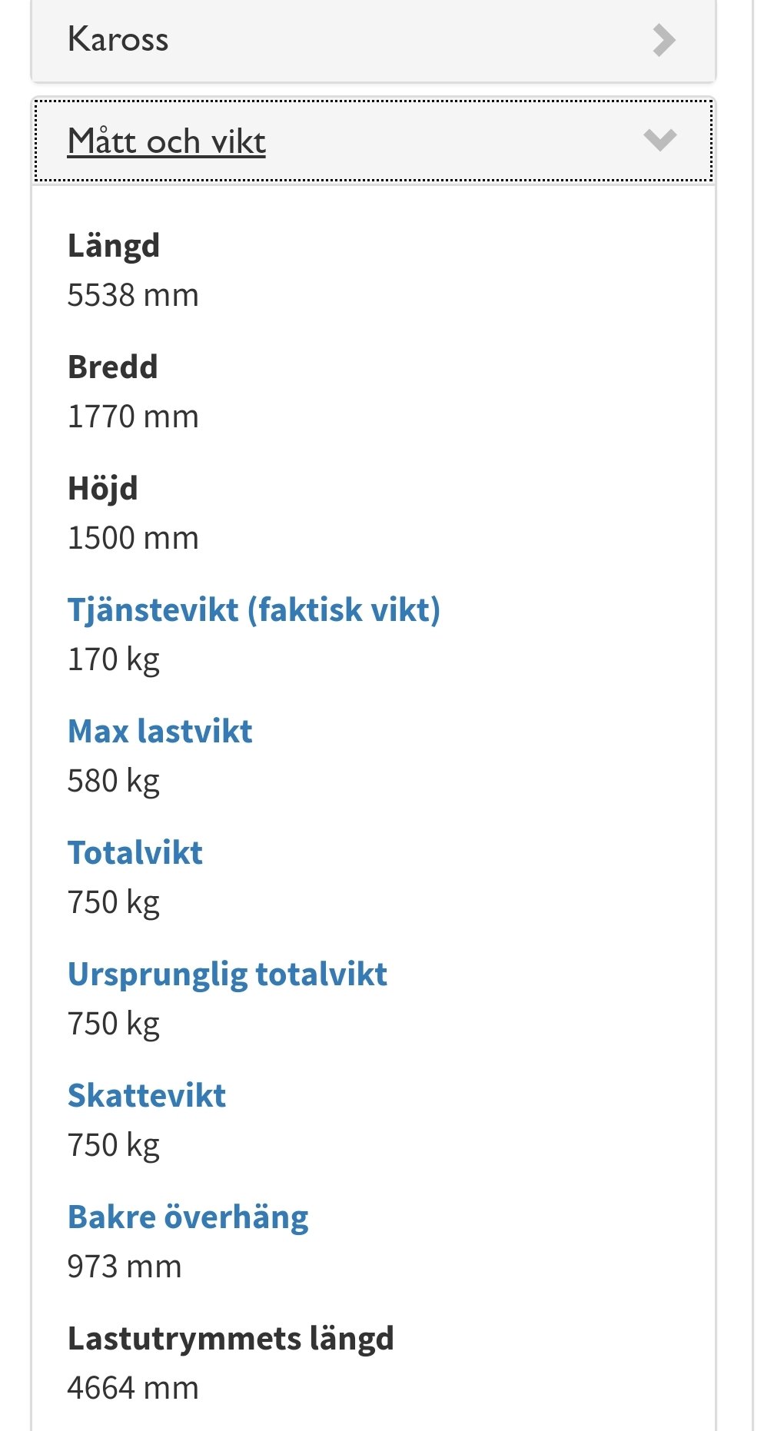Click the right chevron icon beside Kaross
This screenshot has width=774, height=1431.
pos(663,40)
